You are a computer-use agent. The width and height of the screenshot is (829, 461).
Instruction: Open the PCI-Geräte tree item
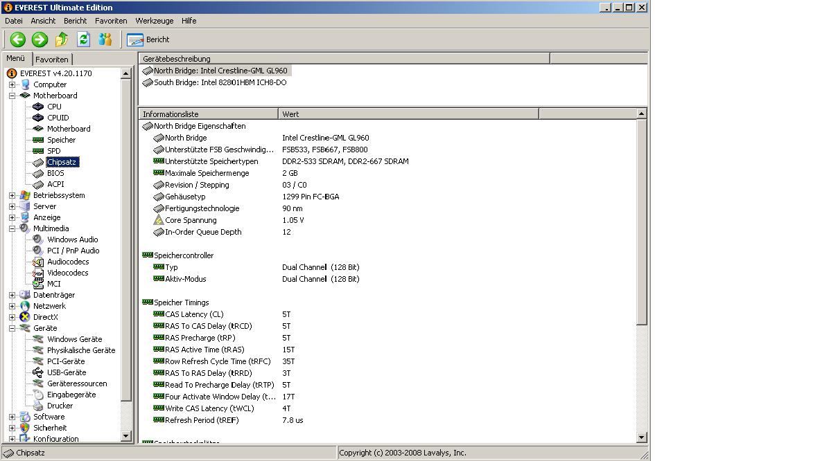point(66,362)
